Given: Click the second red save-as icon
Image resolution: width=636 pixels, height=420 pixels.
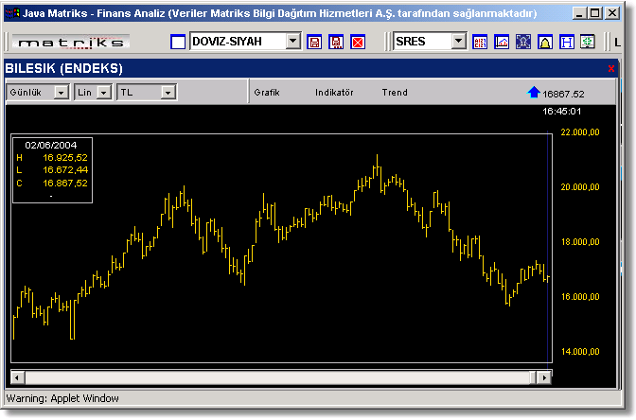Looking at the screenshot, I should pyautogui.click(x=336, y=43).
